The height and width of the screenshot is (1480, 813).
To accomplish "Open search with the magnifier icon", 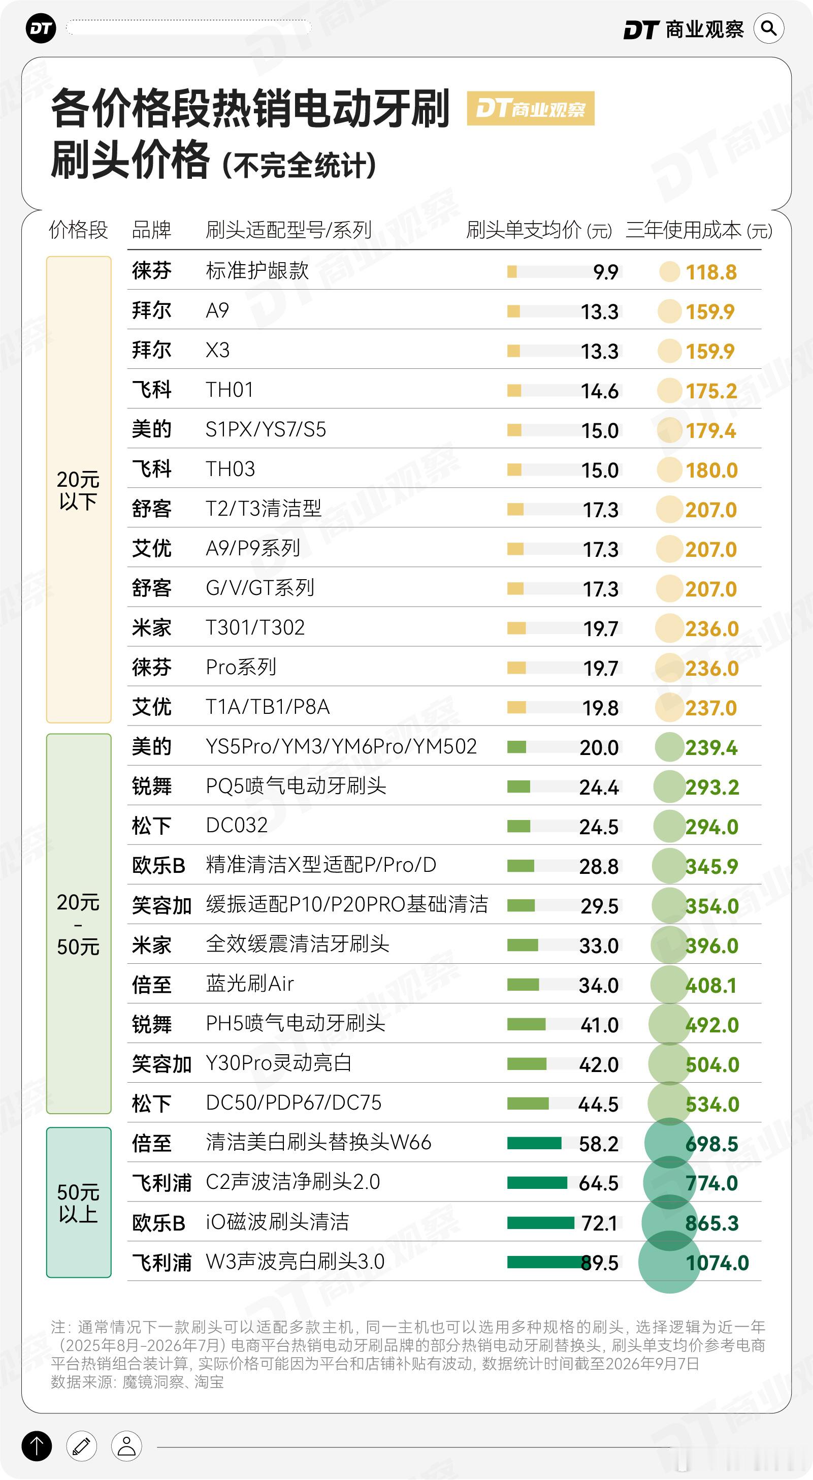I will pos(769,28).
